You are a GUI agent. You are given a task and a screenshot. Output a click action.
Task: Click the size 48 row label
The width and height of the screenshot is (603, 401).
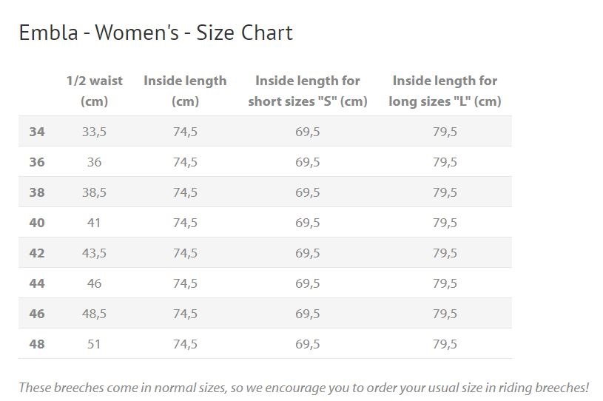coord(37,344)
